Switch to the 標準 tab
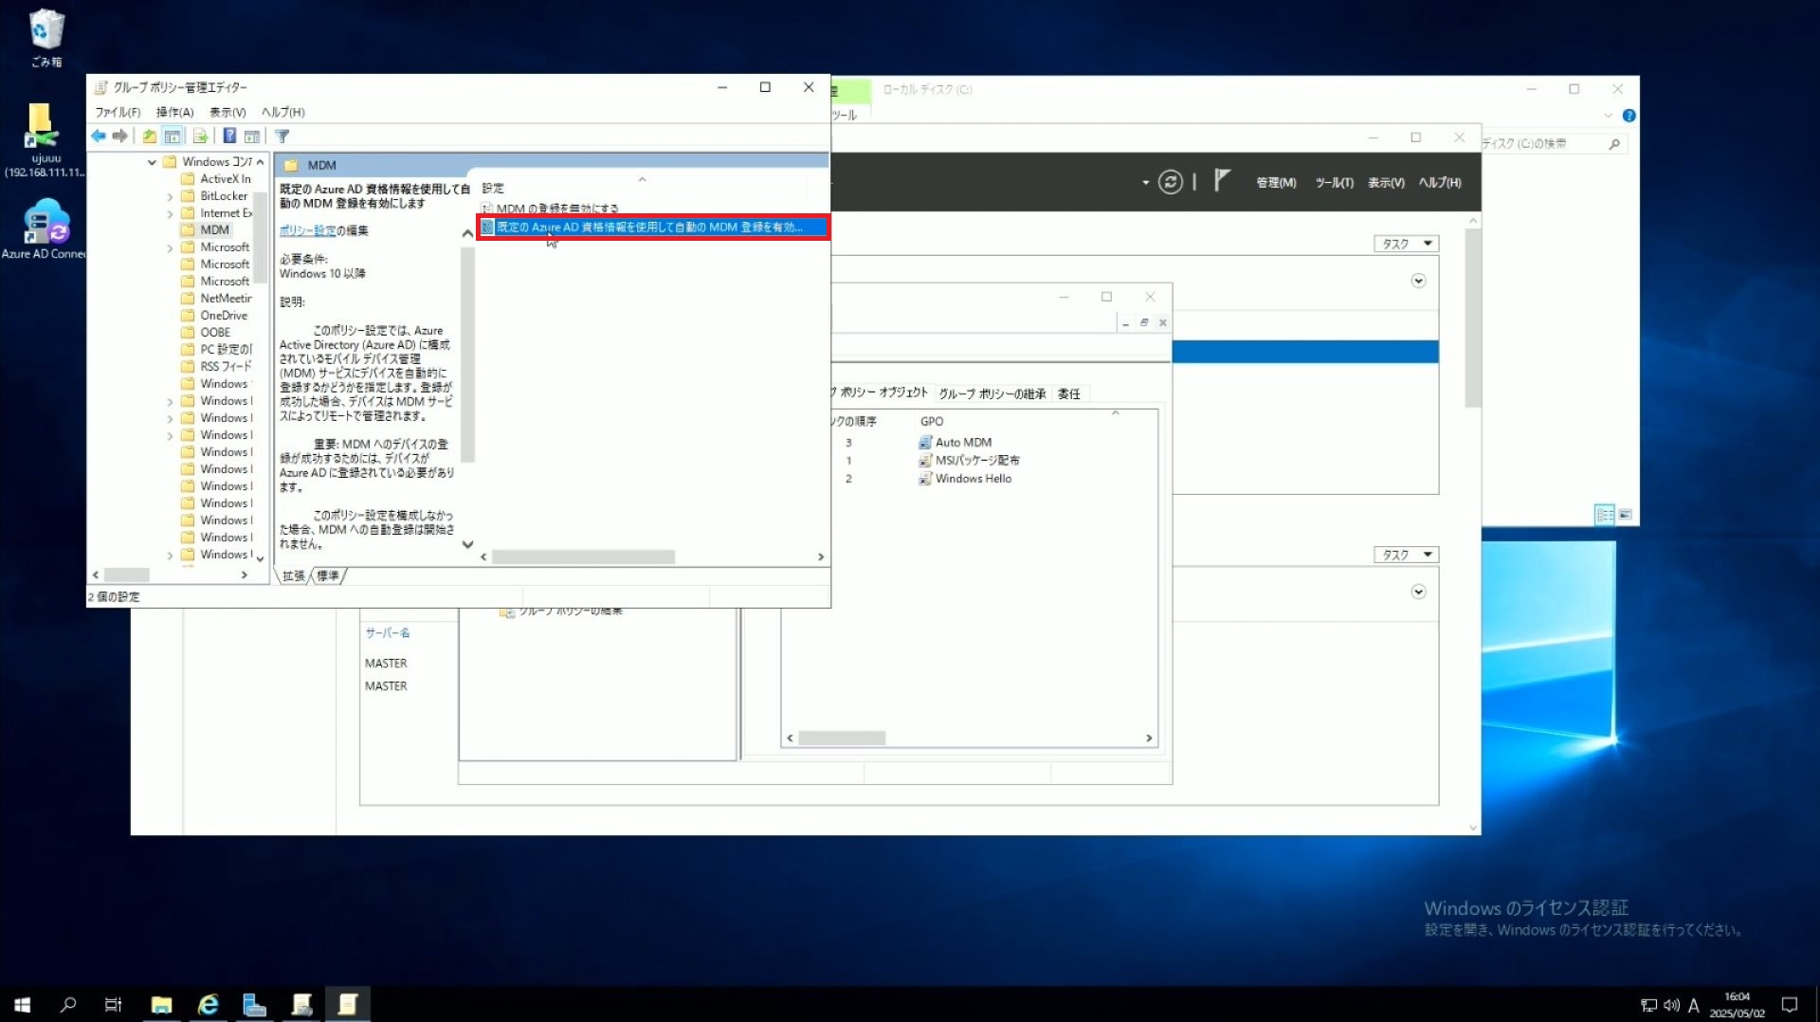The width and height of the screenshot is (1820, 1022). click(327, 575)
